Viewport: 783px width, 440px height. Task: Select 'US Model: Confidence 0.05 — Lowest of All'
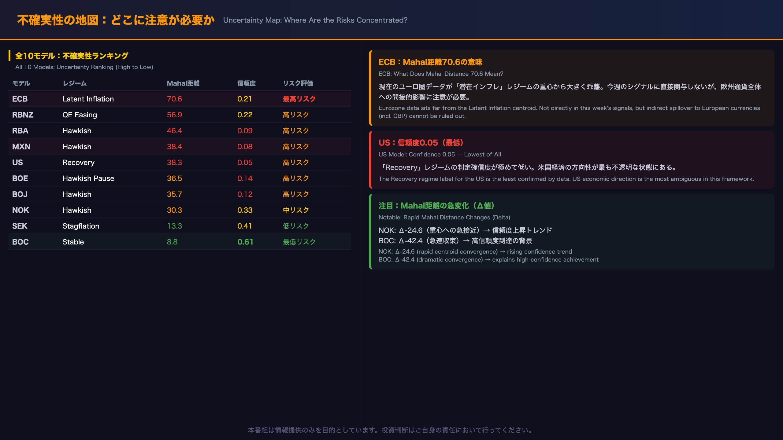pyautogui.click(x=440, y=154)
